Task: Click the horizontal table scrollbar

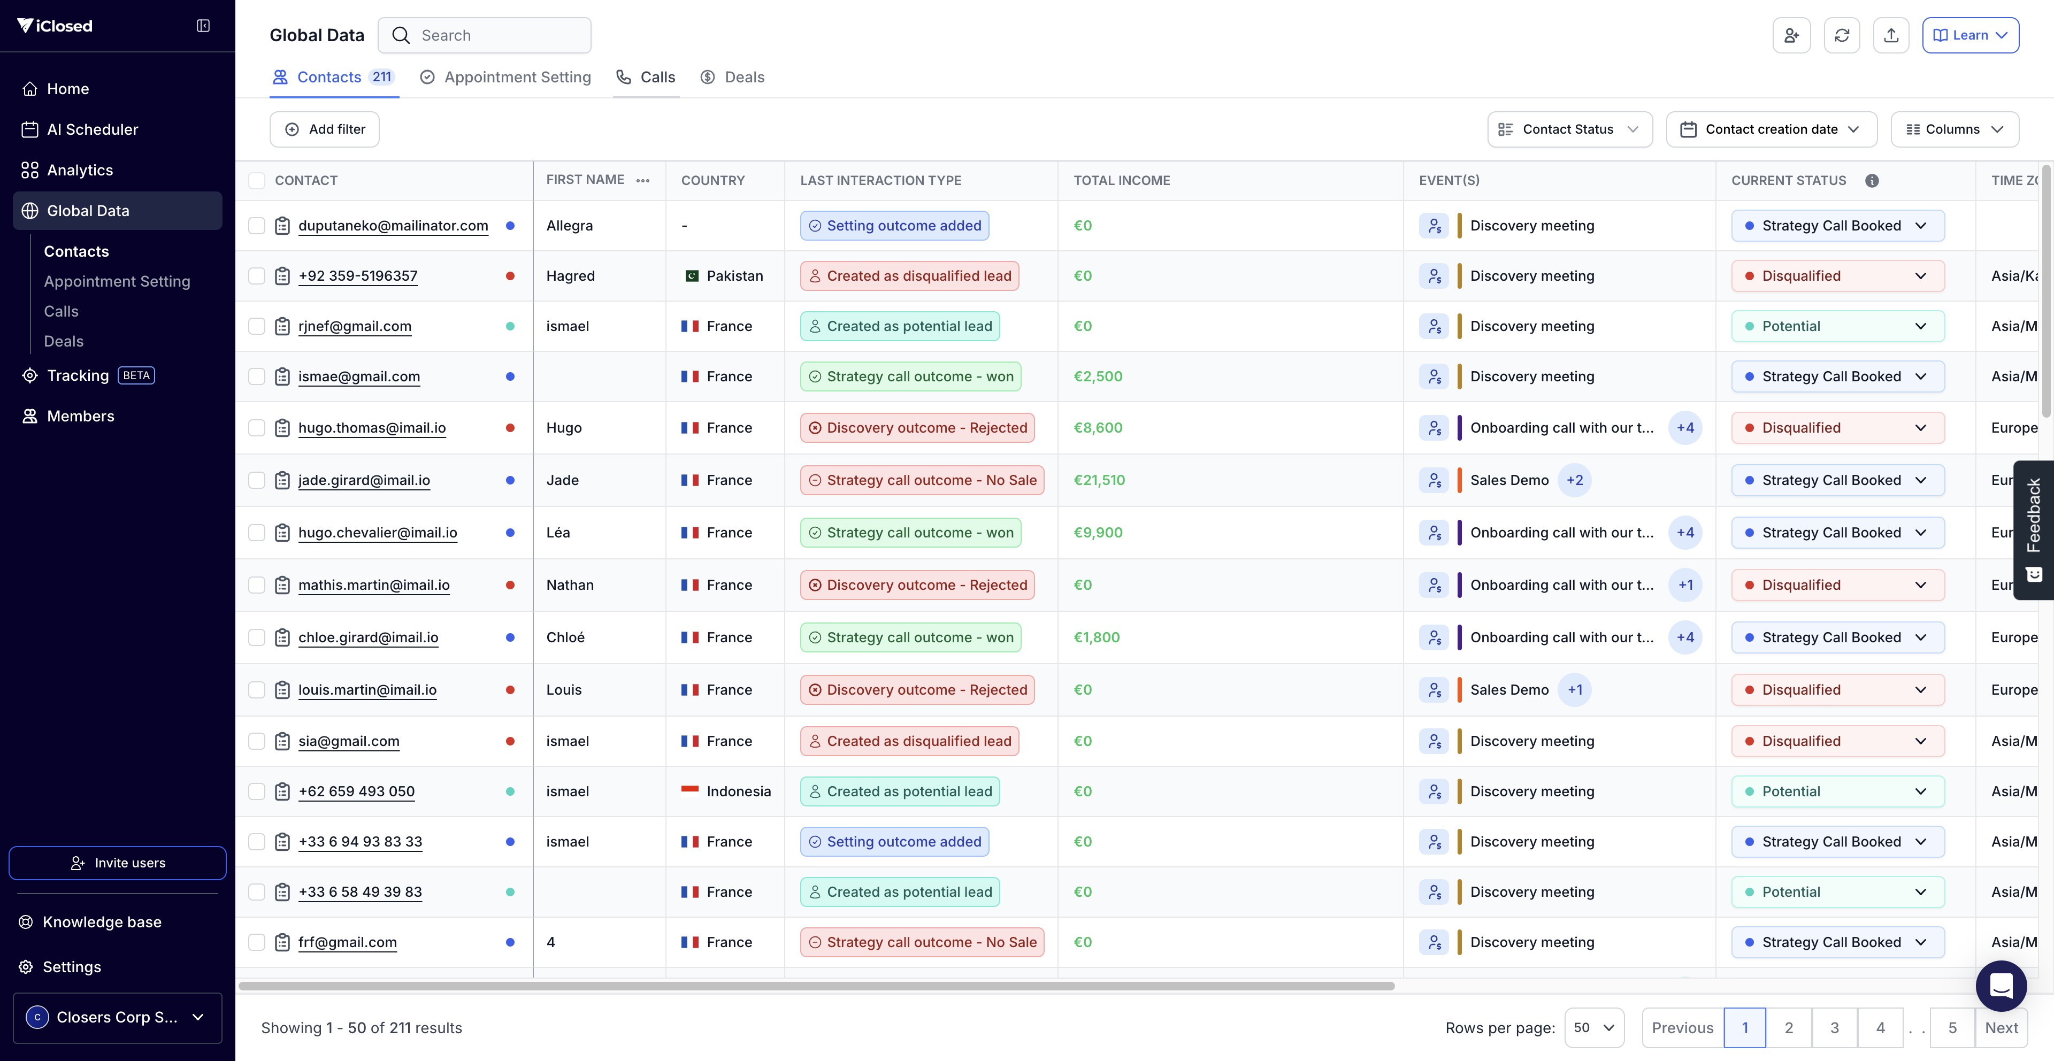Action: click(816, 986)
